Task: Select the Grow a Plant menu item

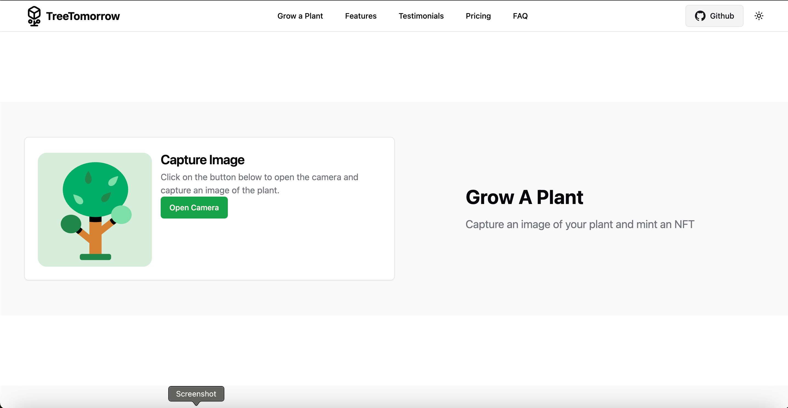Action: tap(300, 16)
